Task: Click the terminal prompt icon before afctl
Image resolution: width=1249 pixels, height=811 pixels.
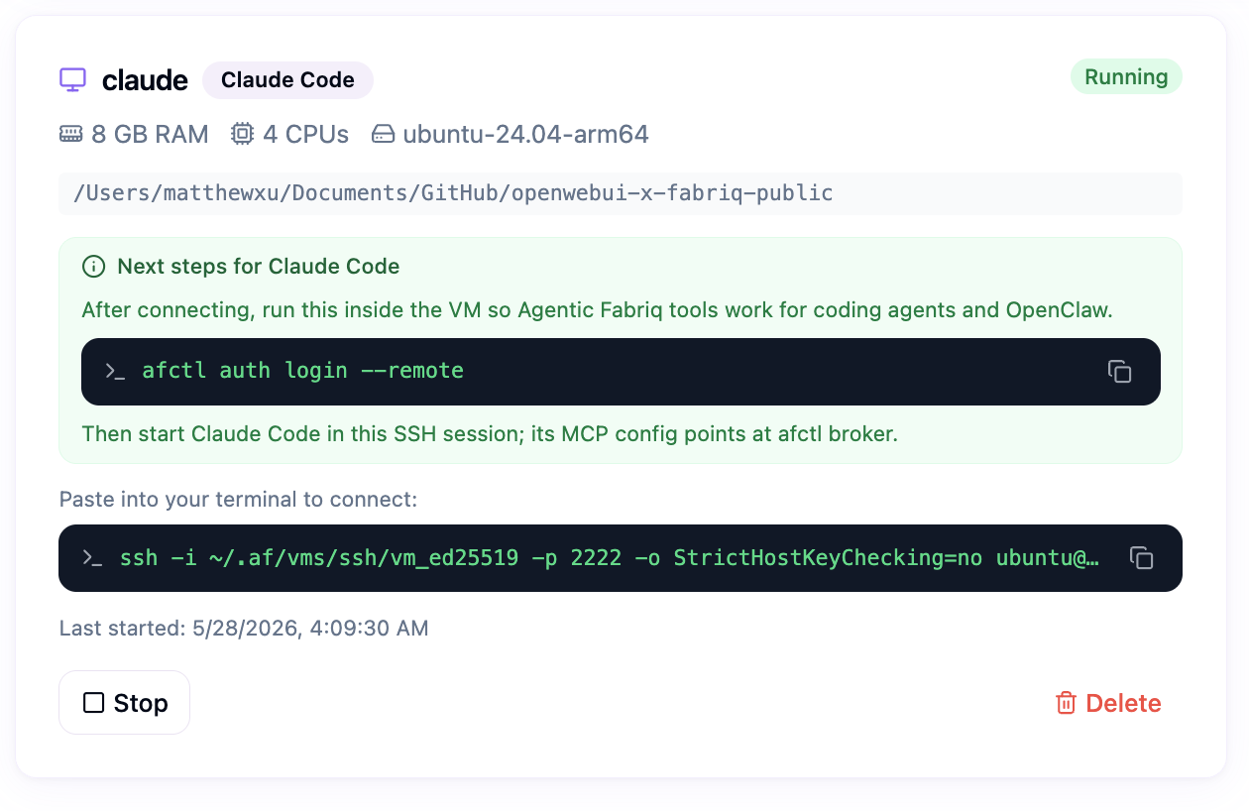Action: pos(115,372)
